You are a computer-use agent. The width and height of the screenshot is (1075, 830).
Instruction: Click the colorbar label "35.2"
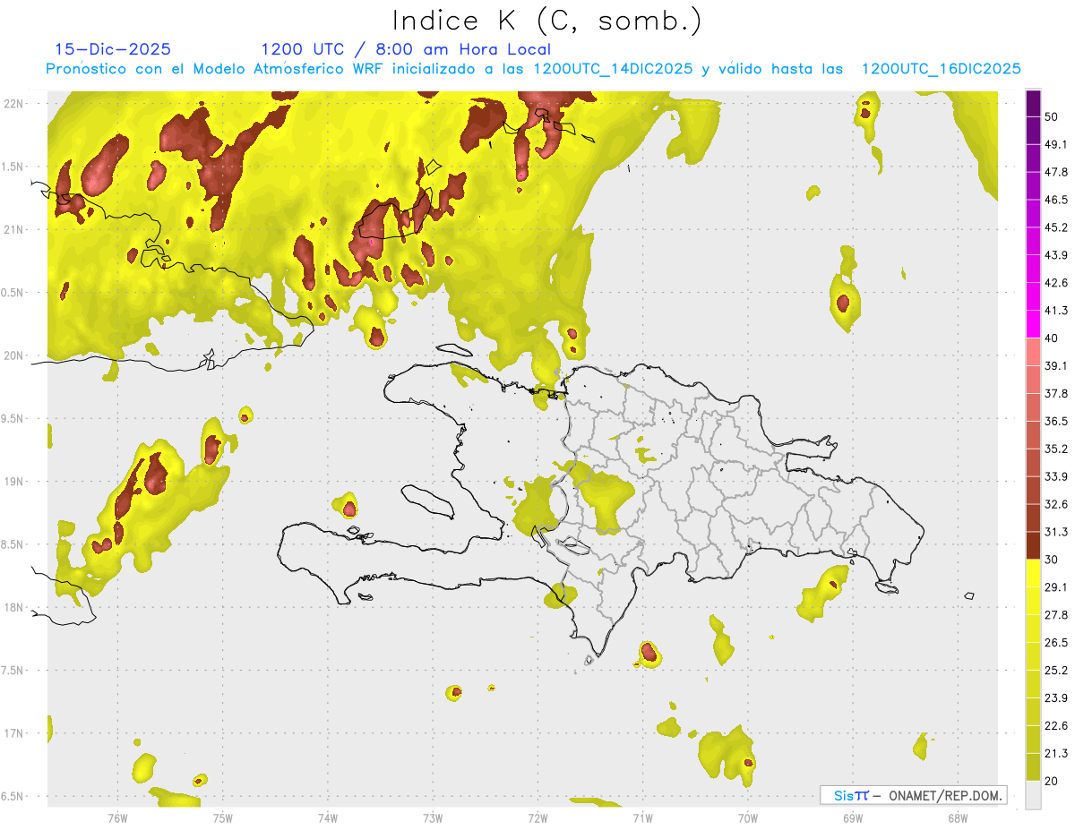[1056, 449]
